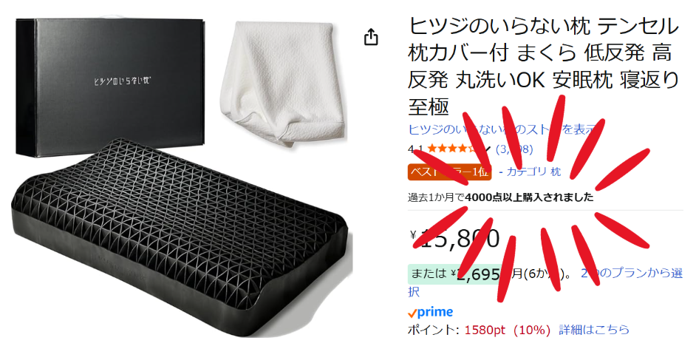Click the product title heading text
This screenshot has height=346, width=696.
pos(543,67)
